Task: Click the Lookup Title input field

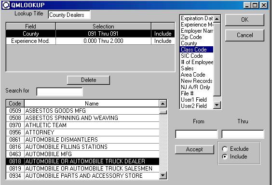Action: pos(69,15)
